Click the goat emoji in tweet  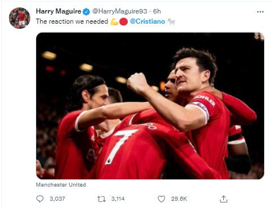pos(171,21)
